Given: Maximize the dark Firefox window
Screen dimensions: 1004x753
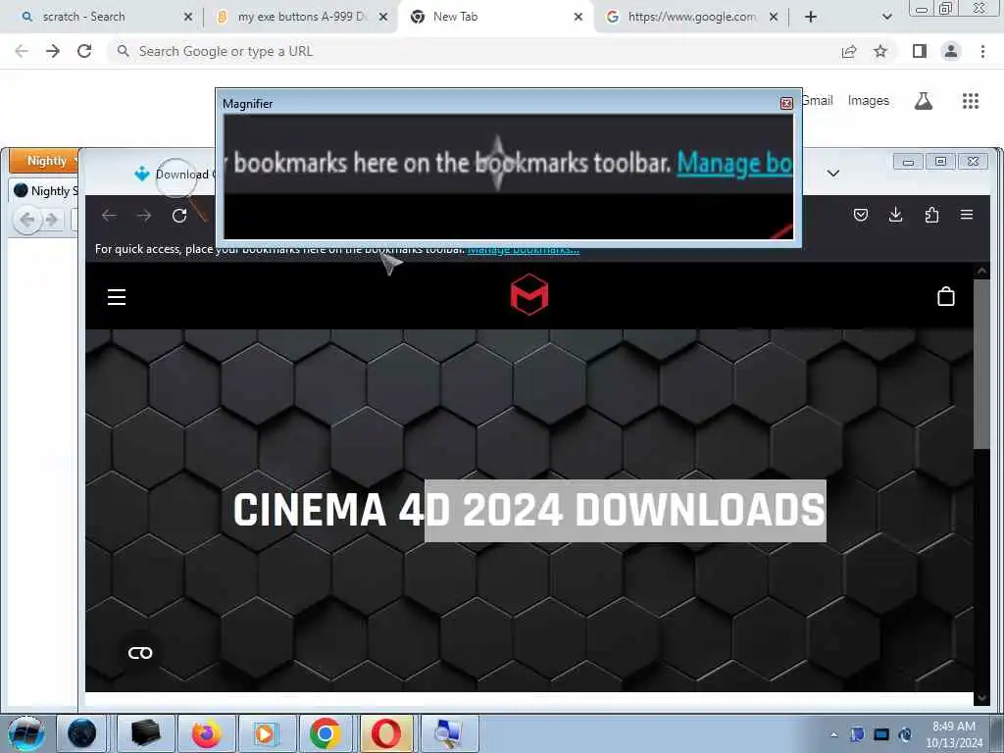Looking at the screenshot, I should [x=940, y=162].
